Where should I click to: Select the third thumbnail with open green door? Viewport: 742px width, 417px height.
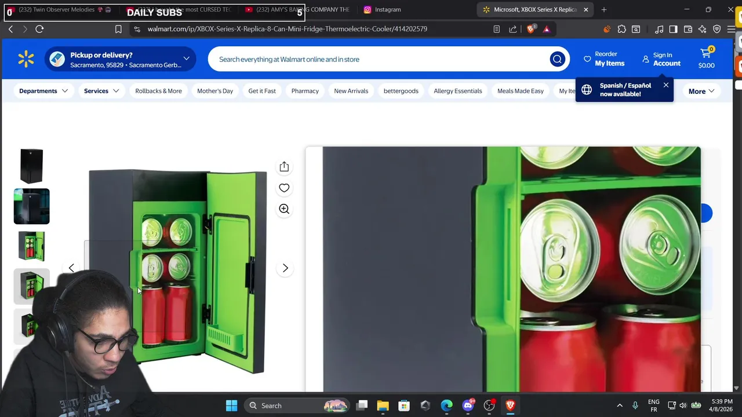pos(31,246)
